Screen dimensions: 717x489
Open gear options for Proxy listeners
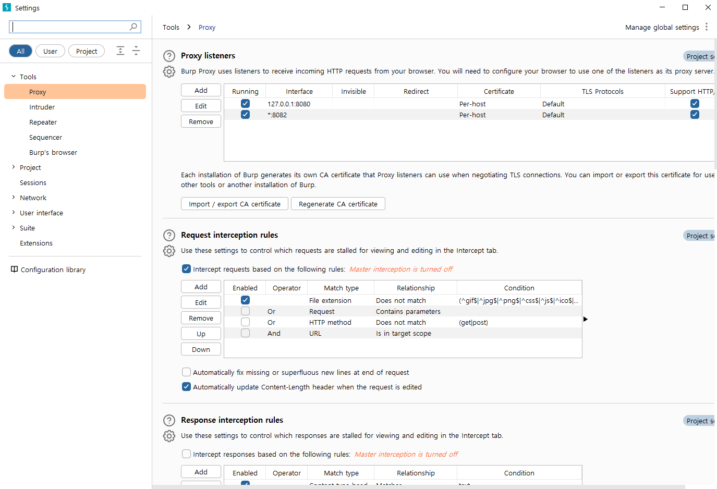[169, 71]
